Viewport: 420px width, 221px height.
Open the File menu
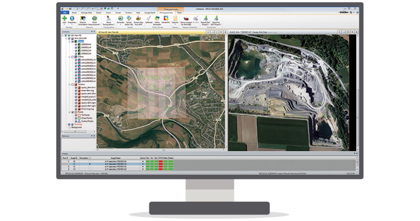pyautogui.click(x=65, y=12)
